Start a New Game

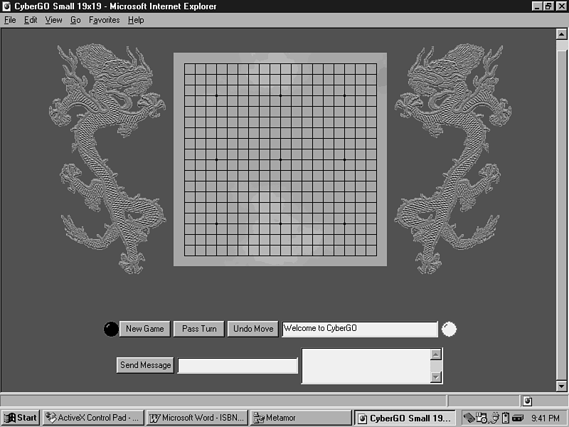[144, 329]
